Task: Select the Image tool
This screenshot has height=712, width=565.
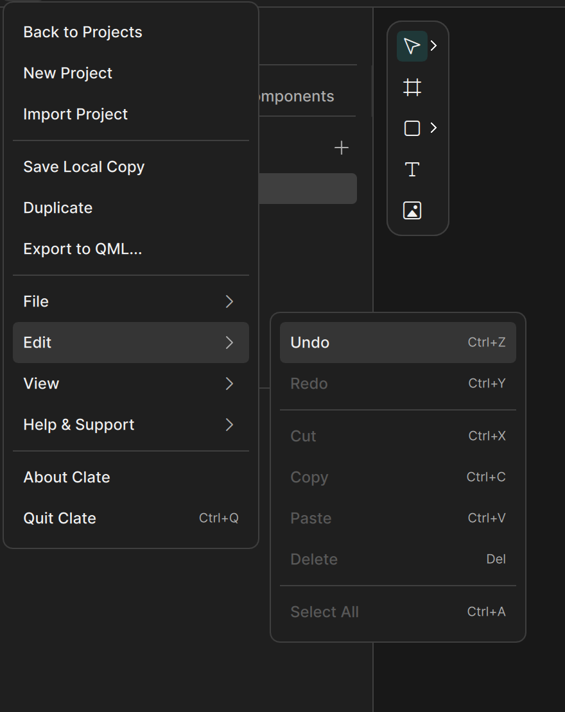Action: pos(412,210)
